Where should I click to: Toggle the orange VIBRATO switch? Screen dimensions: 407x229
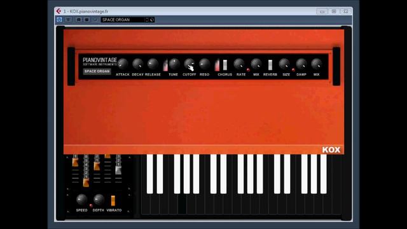tap(113, 201)
